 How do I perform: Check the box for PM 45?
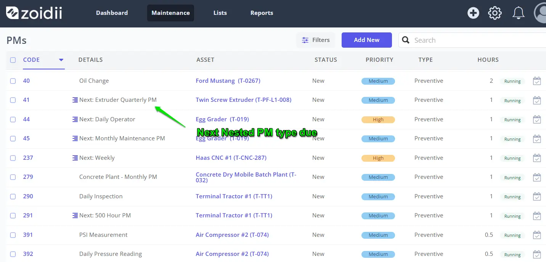(x=13, y=138)
